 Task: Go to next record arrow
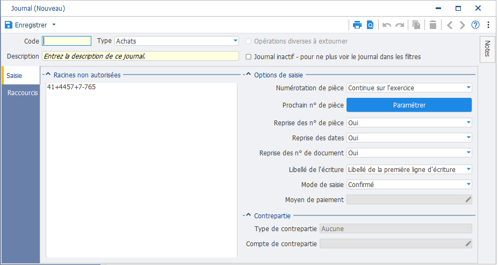(x=463, y=25)
